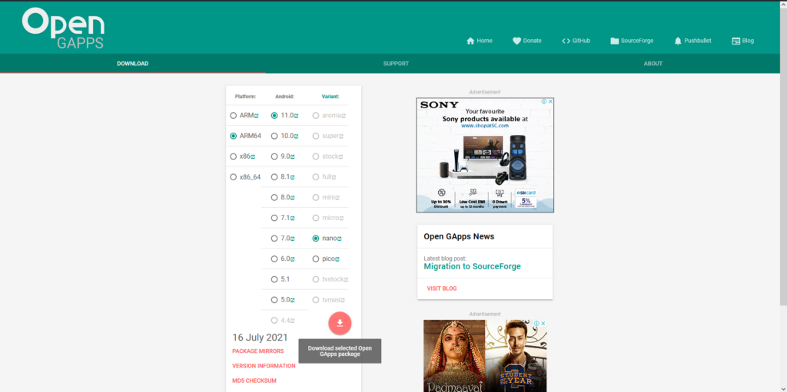Click the Padmaavat movie advertisement image
Screen dimensions: 787x392
coord(485,356)
